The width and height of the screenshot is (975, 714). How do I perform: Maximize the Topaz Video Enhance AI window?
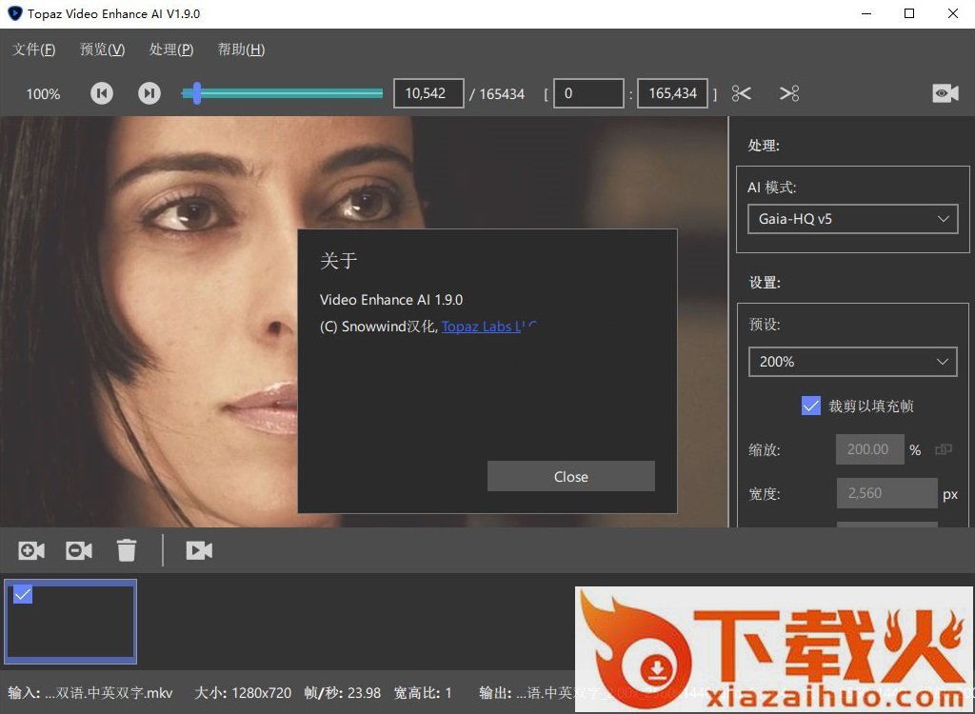(x=909, y=13)
